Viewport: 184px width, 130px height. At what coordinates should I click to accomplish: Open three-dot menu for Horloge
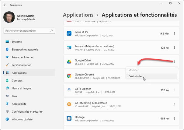(x=174, y=118)
